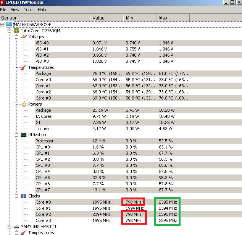
Task: Select the Core #0 temperature row
Action: 139,80
